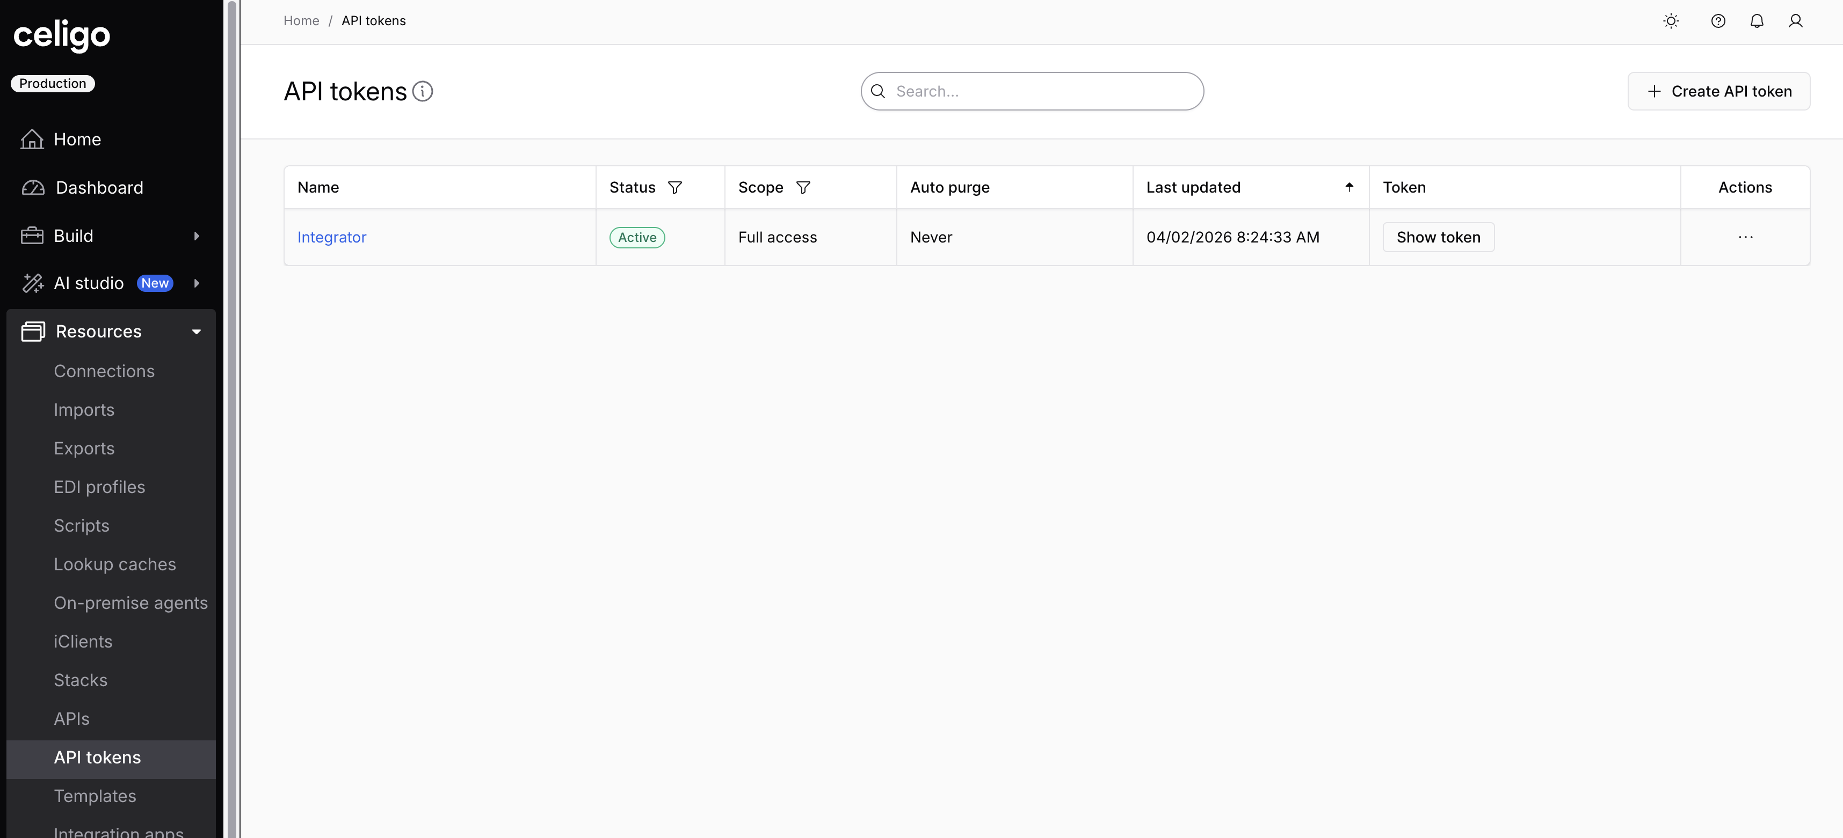Click the API tokens page heading
The image size is (1843, 838).
click(345, 92)
